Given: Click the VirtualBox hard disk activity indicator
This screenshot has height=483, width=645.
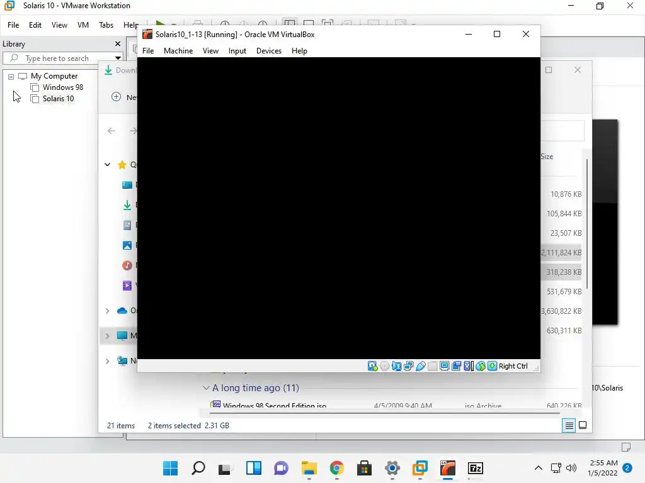Looking at the screenshot, I should pyautogui.click(x=372, y=366).
